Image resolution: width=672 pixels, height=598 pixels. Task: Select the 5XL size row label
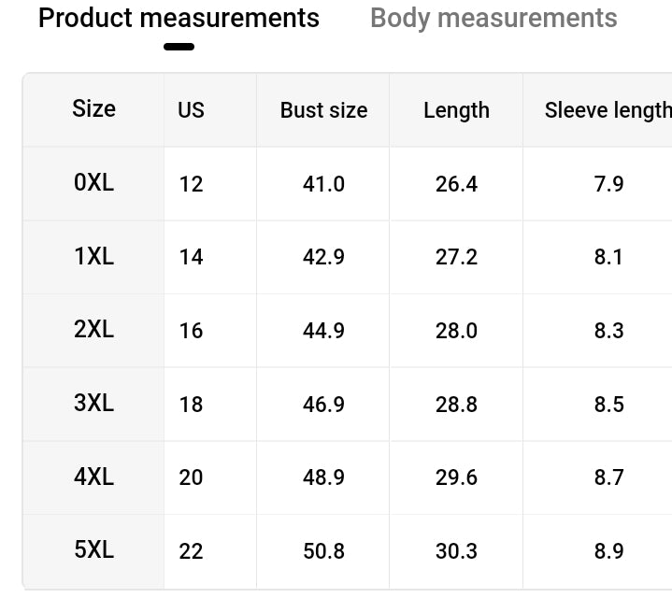(93, 550)
